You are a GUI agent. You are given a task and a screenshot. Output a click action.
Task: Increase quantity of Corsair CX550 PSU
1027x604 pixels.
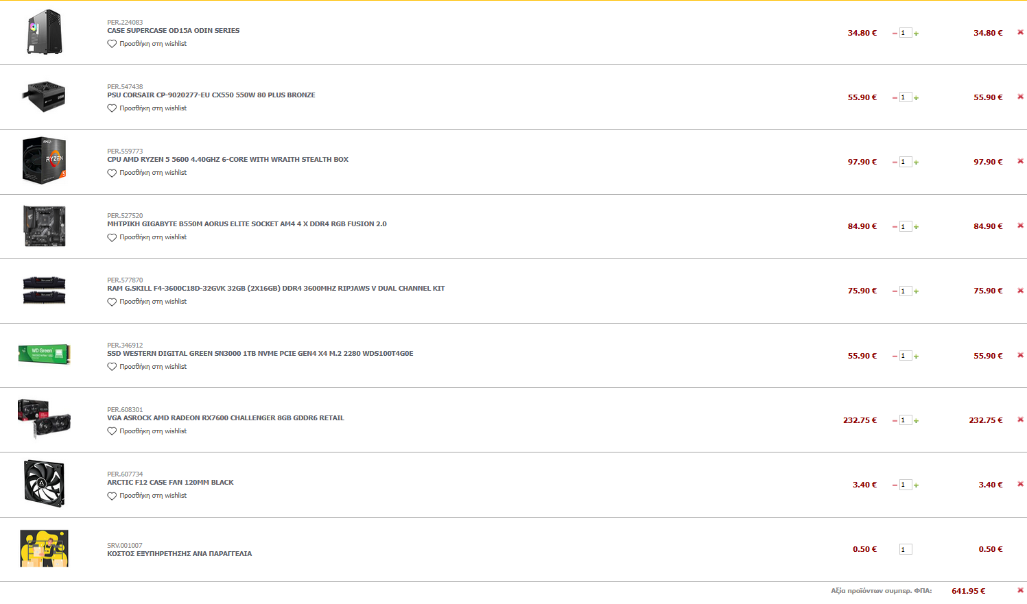(916, 98)
